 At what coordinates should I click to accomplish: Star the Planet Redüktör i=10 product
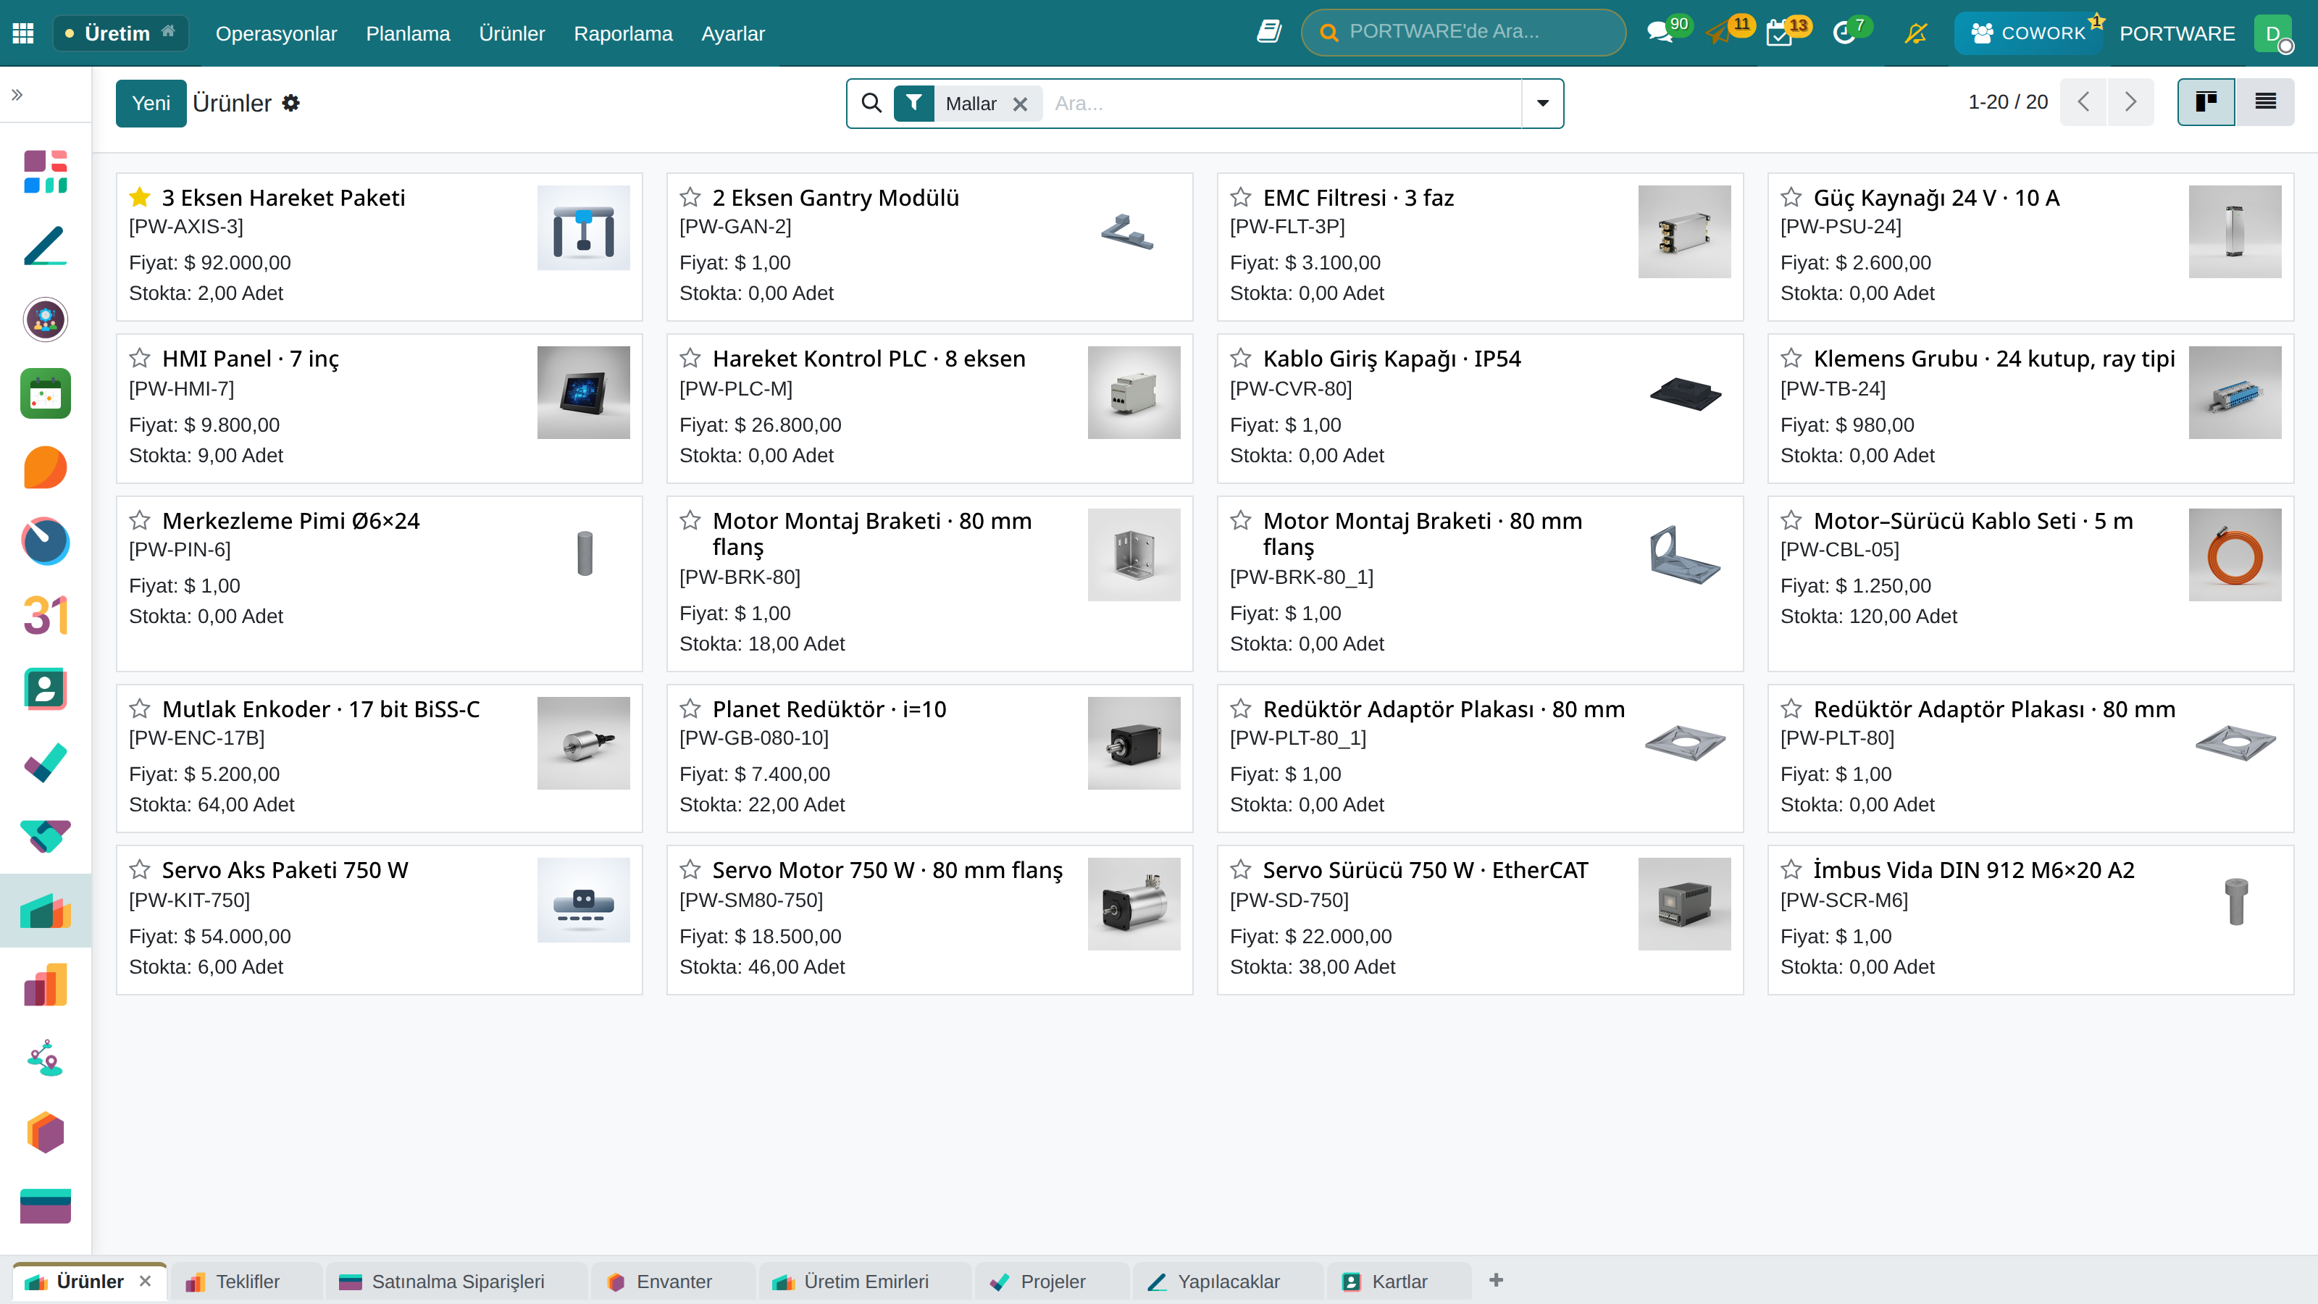[690, 709]
